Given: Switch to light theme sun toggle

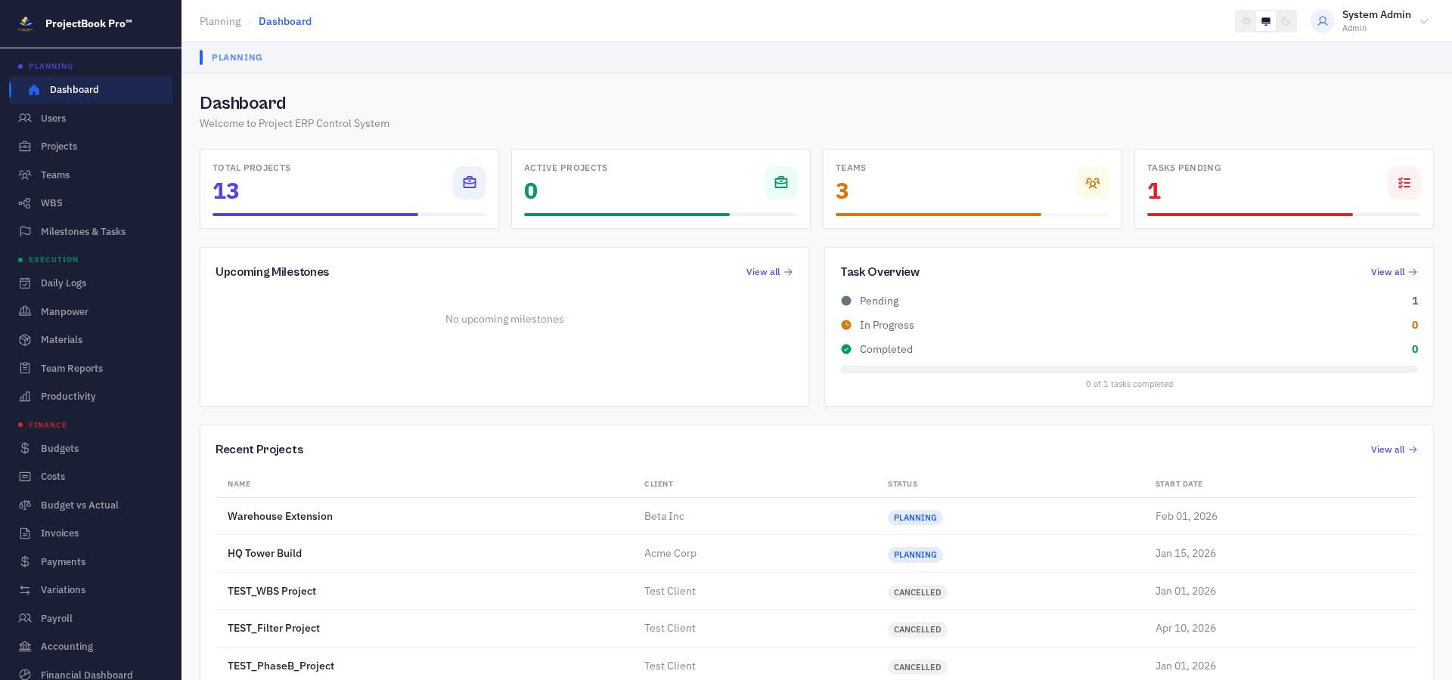Looking at the screenshot, I should (1246, 21).
